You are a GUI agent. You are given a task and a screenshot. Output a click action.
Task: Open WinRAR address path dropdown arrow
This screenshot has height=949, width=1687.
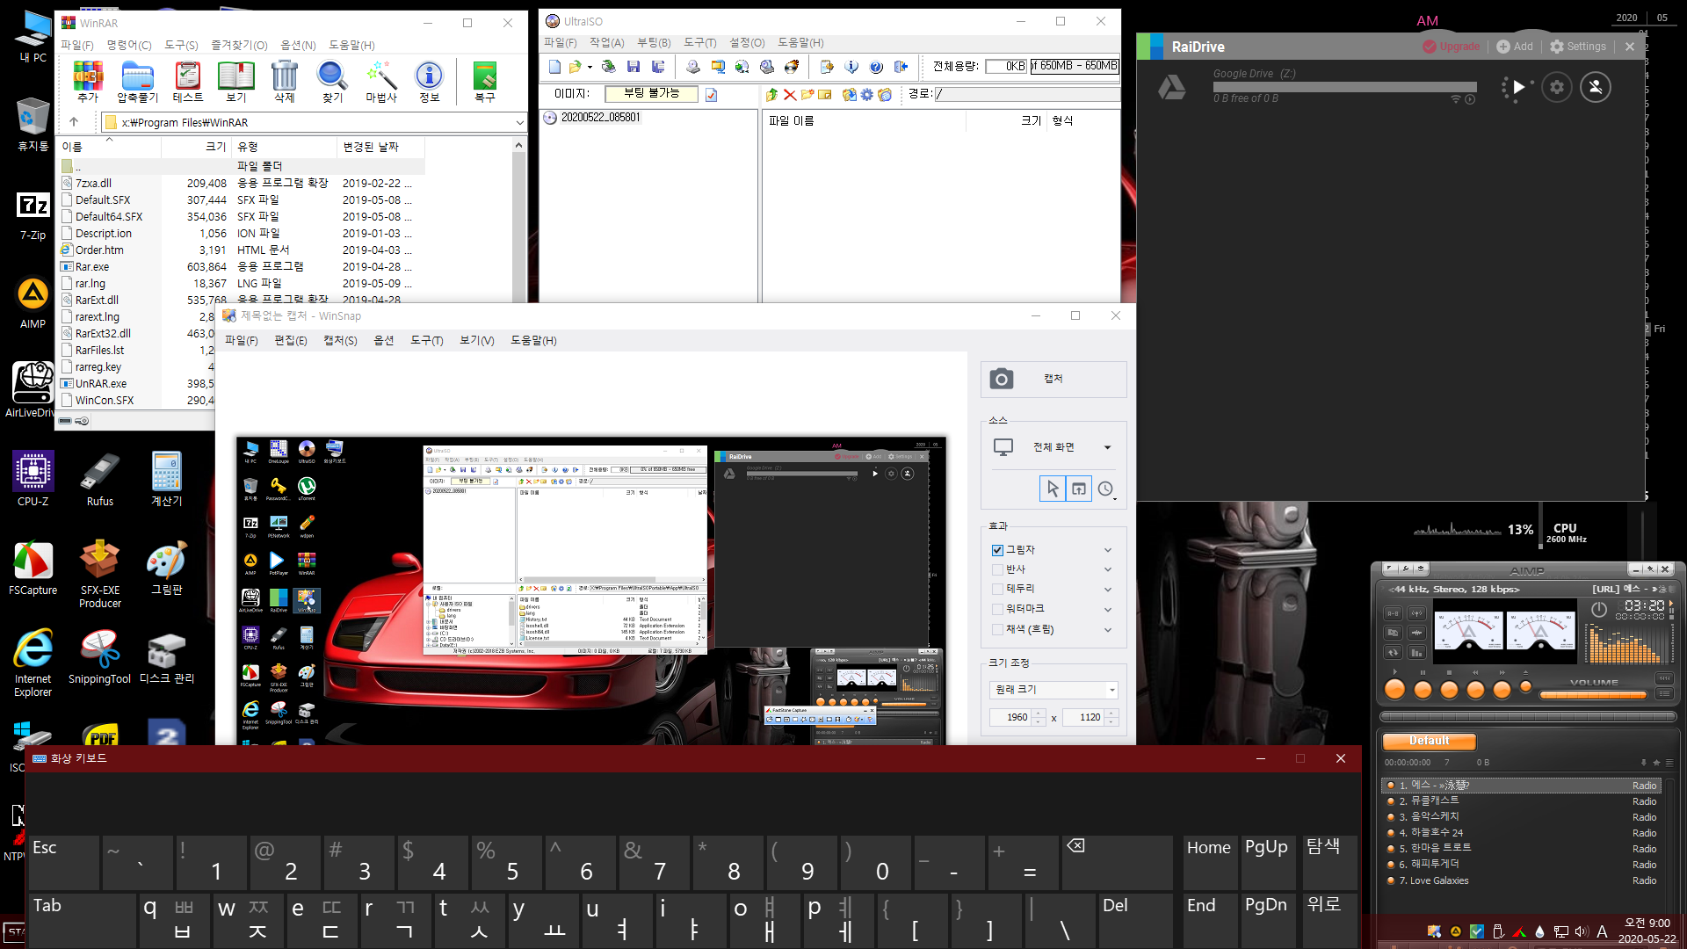[x=519, y=123]
